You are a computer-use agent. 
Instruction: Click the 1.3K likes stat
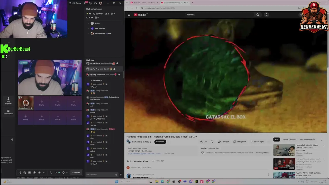pyautogui.click(x=90, y=17)
